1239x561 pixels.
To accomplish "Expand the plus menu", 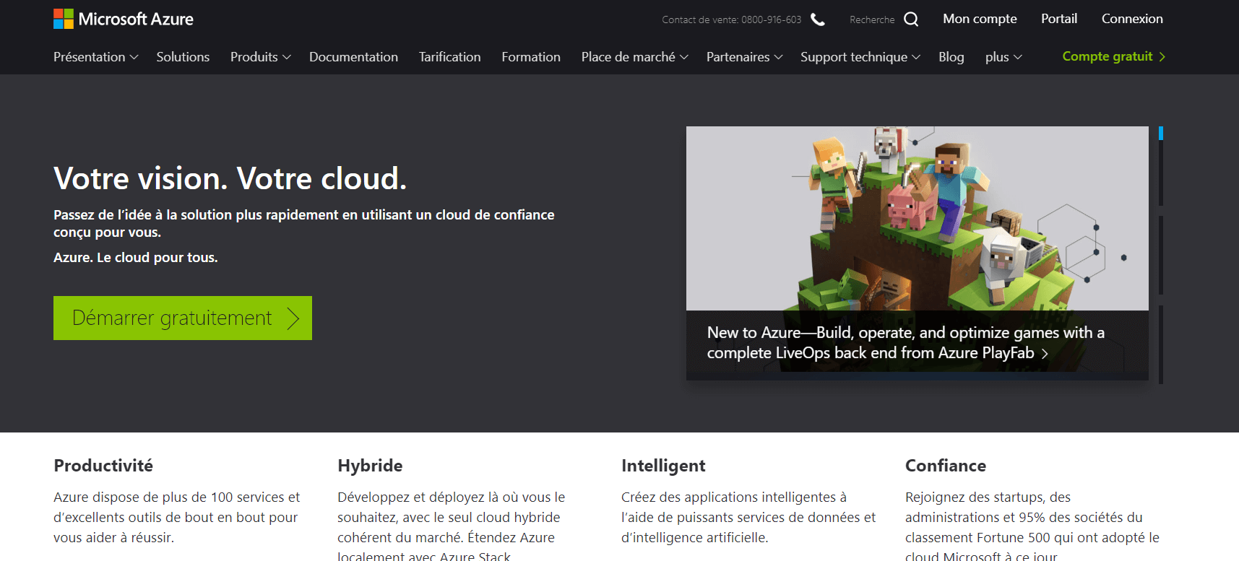I will click(1003, 57).
